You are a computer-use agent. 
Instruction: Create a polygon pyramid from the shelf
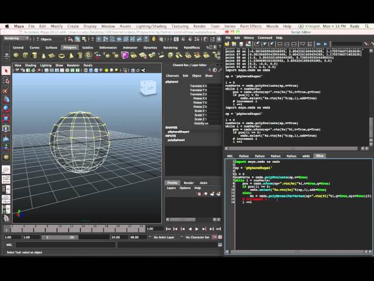(x=71, y=56)
